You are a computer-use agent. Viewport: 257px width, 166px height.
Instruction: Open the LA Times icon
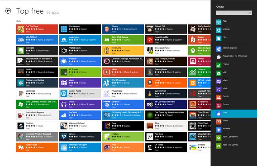(x=150, y=148)
